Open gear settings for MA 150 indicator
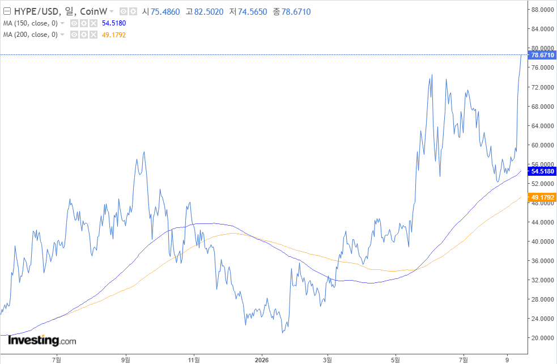Screen dimensions: 557x364 (x=83, y=23)
